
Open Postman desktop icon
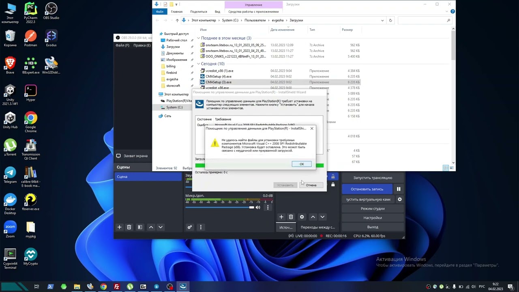pos(30,39)
